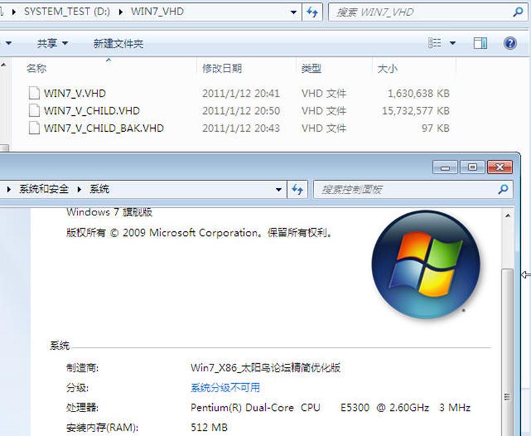531x436 pixels.
Task: Click the size 97 KB
Action: tap(436, 129)
